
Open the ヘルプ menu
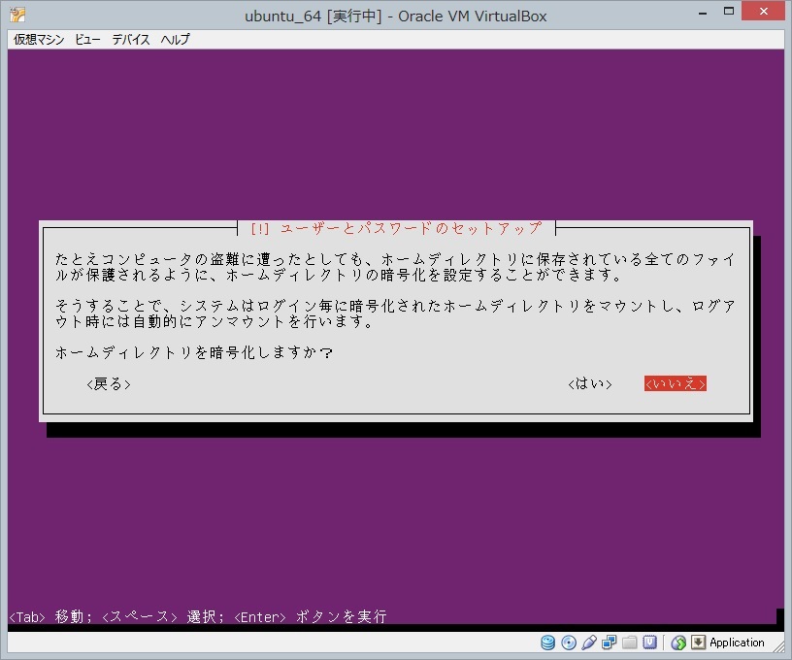[176, 40]
